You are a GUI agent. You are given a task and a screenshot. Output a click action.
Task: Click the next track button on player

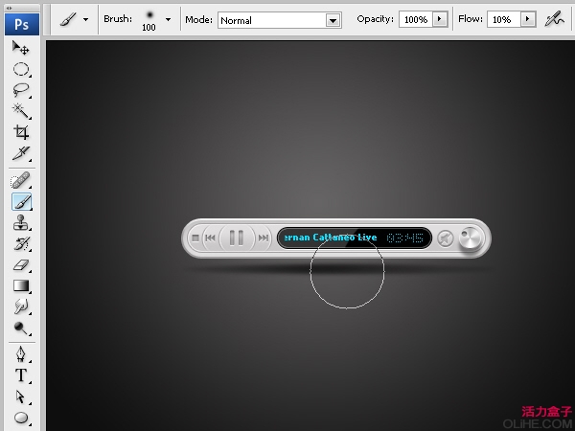[264, 238]
